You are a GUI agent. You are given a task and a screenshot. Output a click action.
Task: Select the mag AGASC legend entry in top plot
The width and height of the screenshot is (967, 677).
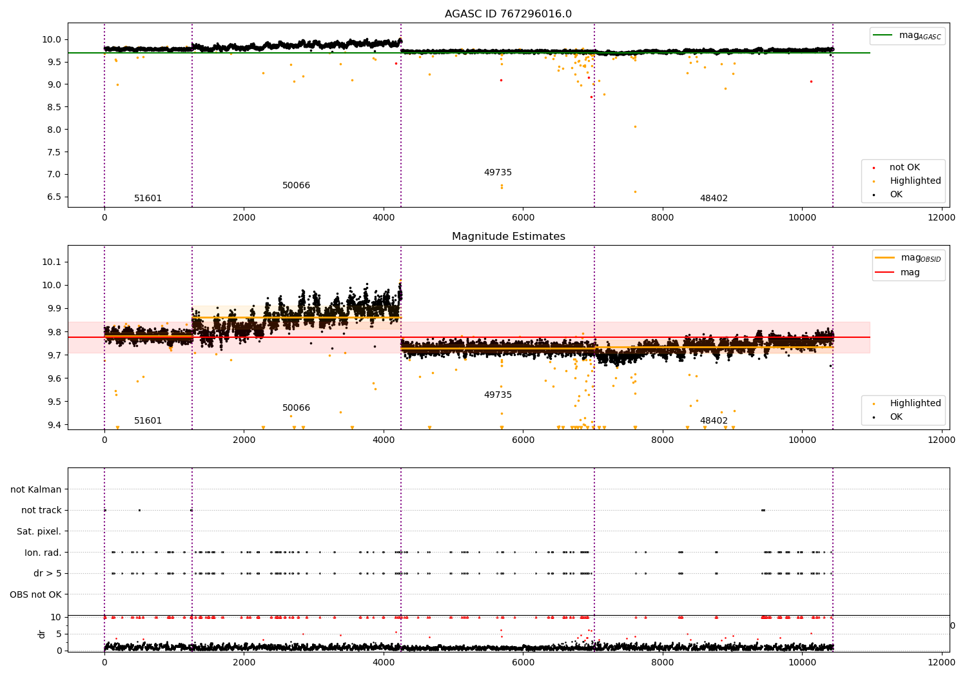click(907, 36)
